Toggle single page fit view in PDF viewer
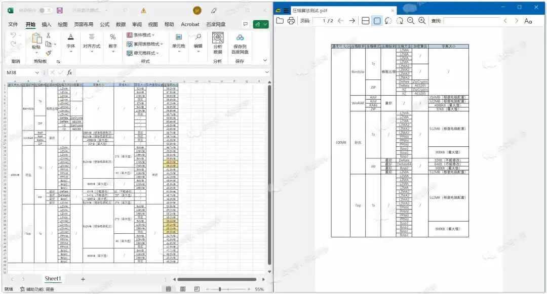This screenshot has height=294, width=547. point(377,21)
